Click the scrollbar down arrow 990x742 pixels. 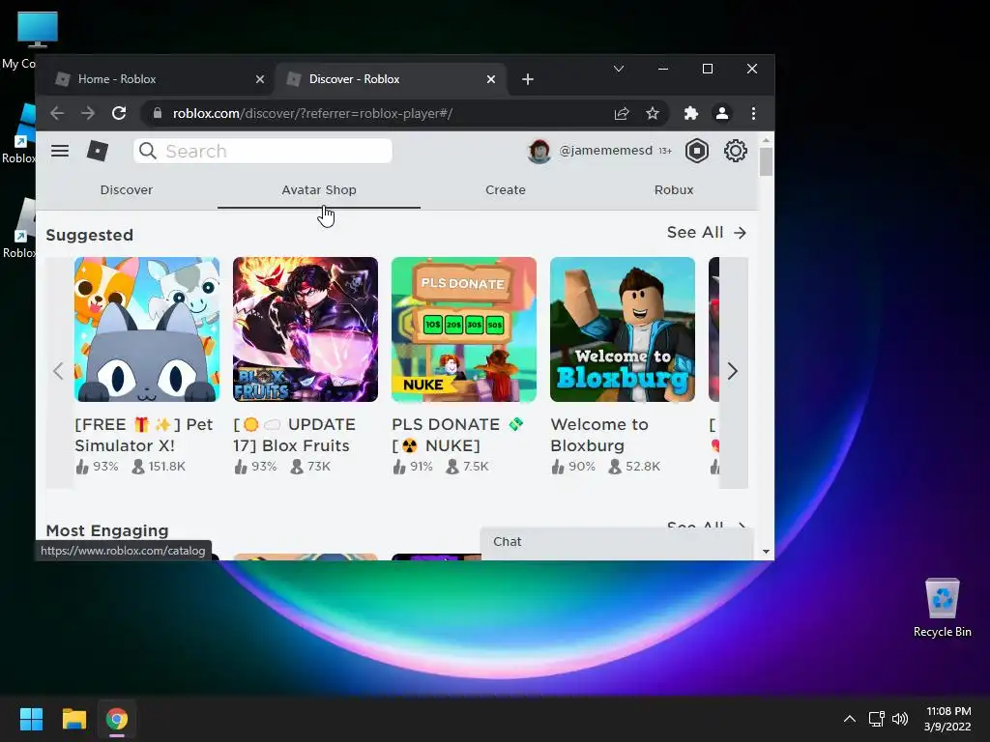coord(766,552)
